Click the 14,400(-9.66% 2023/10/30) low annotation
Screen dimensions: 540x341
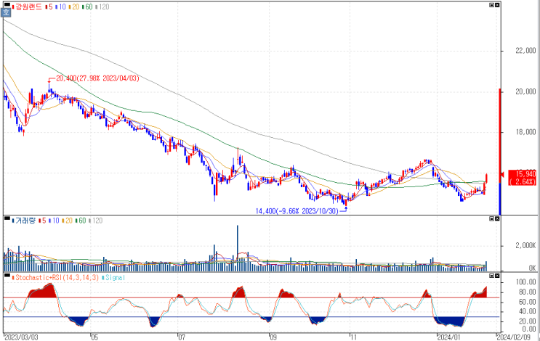pyautogui.click(x=297, y=211)
